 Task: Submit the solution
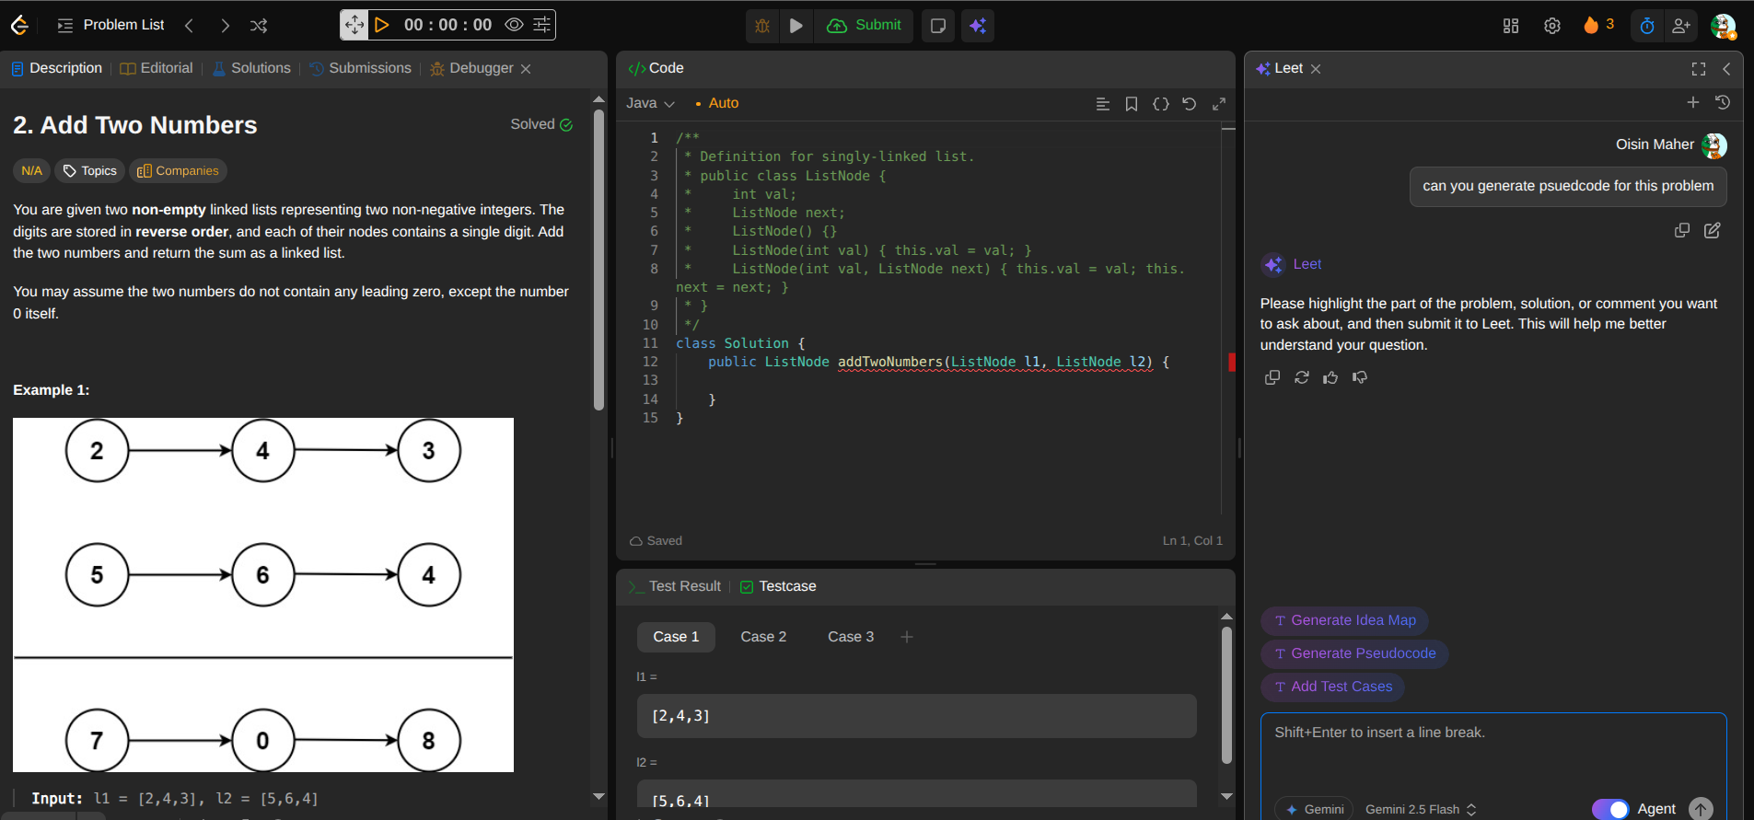[865, 26]
